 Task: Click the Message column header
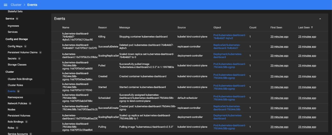click(x=125, y=27)
